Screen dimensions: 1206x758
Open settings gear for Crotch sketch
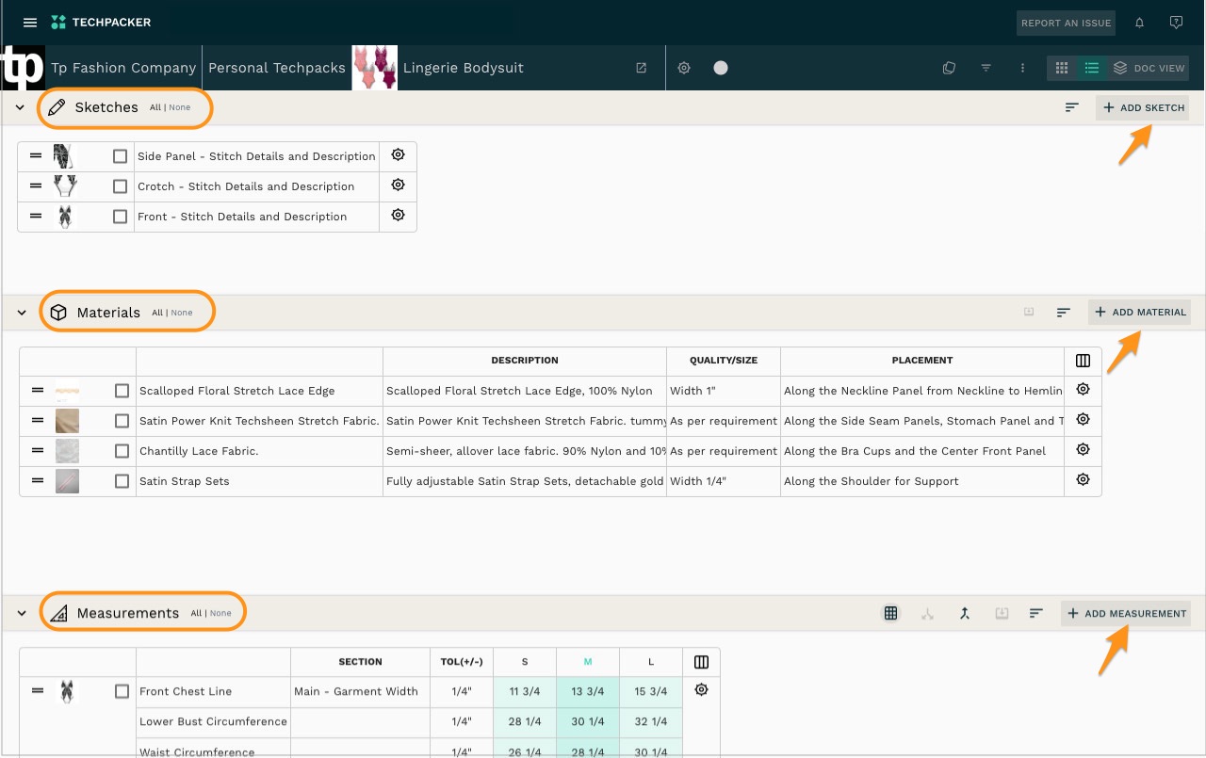tap(398, 185)
